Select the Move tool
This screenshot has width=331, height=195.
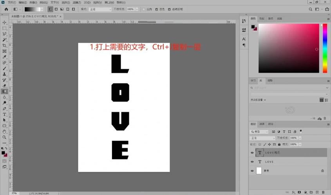pos(4,22)
